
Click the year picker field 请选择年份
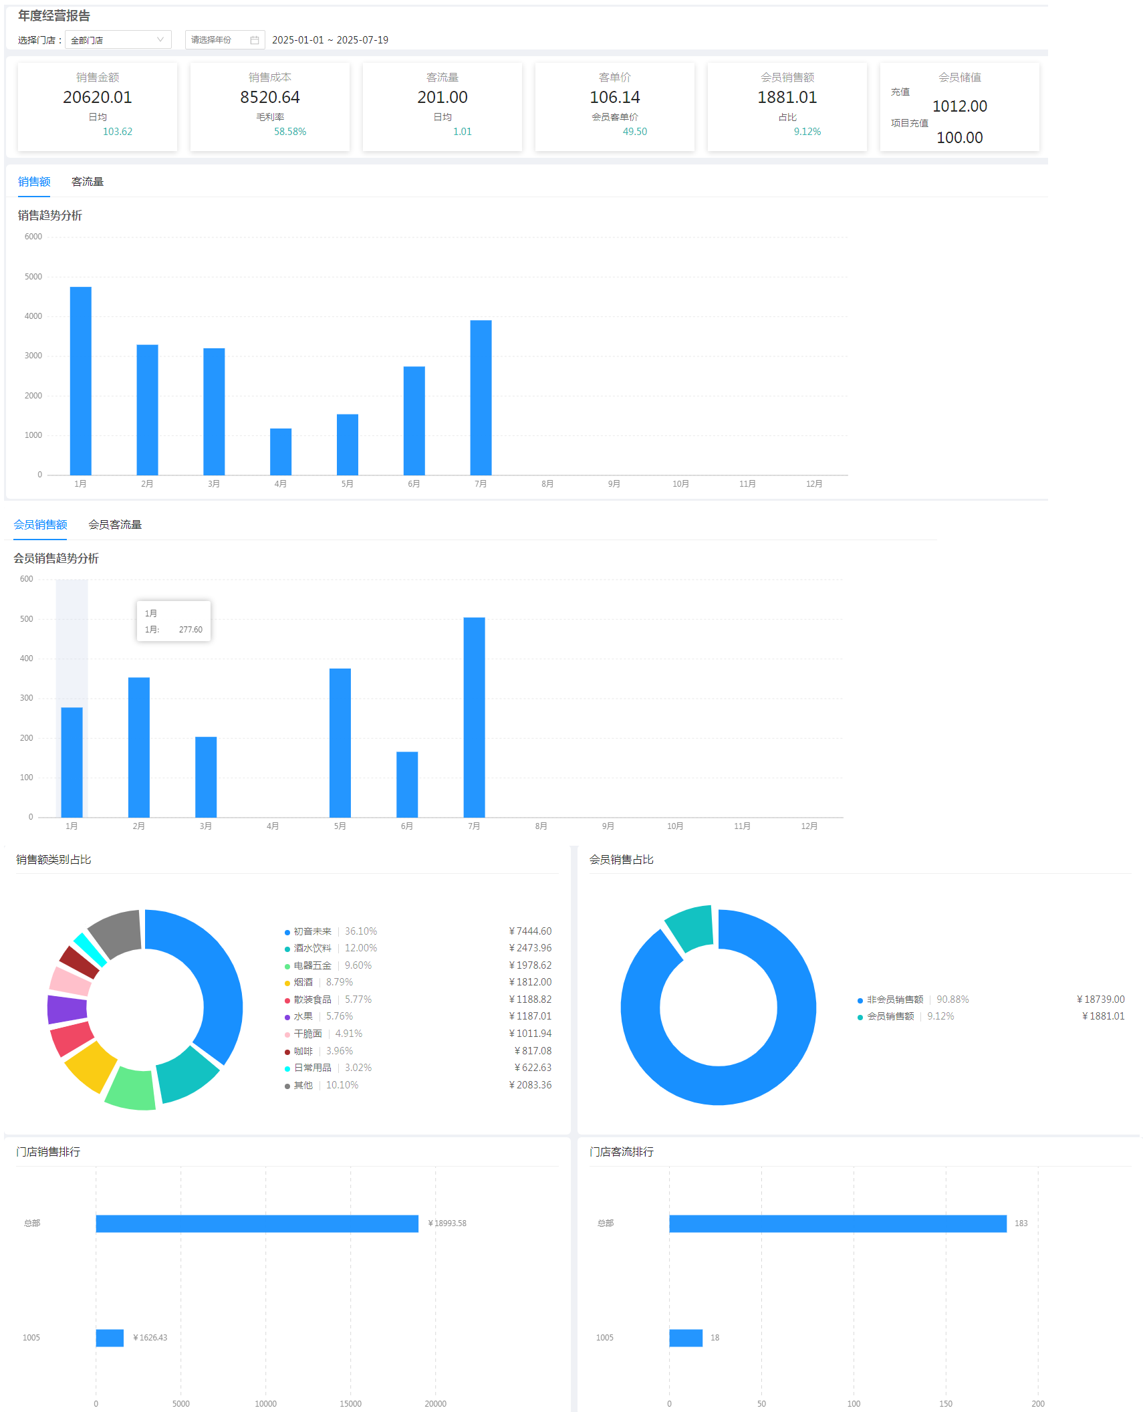tap(225, 40)
